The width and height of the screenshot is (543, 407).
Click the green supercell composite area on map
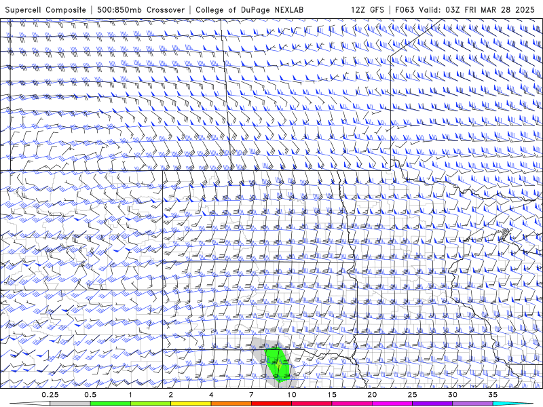[278, 364]
